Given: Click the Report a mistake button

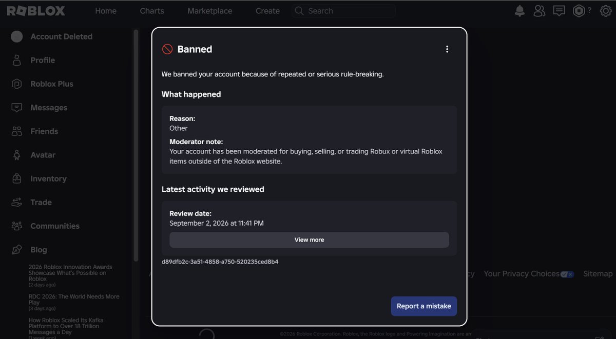Looking at the screenshot, I should click(x=423, y=306).
